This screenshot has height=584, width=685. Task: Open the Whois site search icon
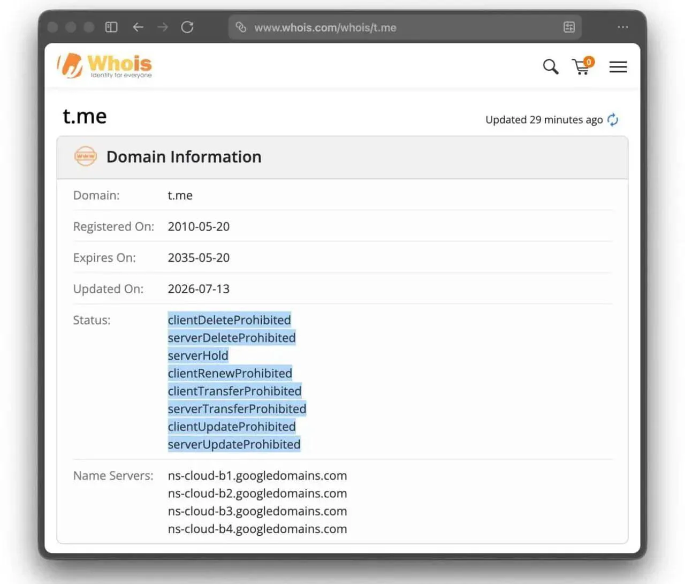tap(551, 67)
